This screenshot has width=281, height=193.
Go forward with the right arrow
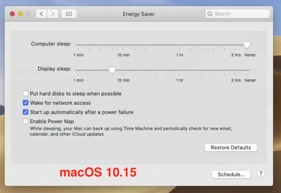click(53, 14)
